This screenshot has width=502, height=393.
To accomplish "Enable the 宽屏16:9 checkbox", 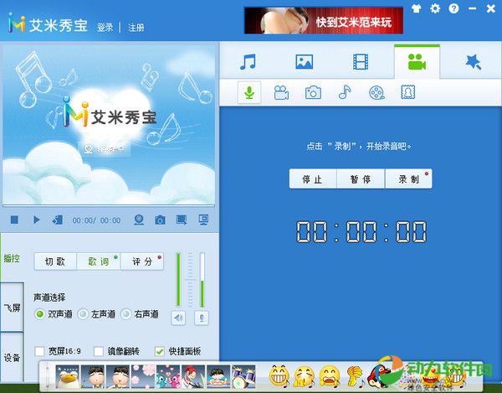I will 40,351.
